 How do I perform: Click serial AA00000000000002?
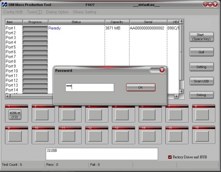[147, 28]
